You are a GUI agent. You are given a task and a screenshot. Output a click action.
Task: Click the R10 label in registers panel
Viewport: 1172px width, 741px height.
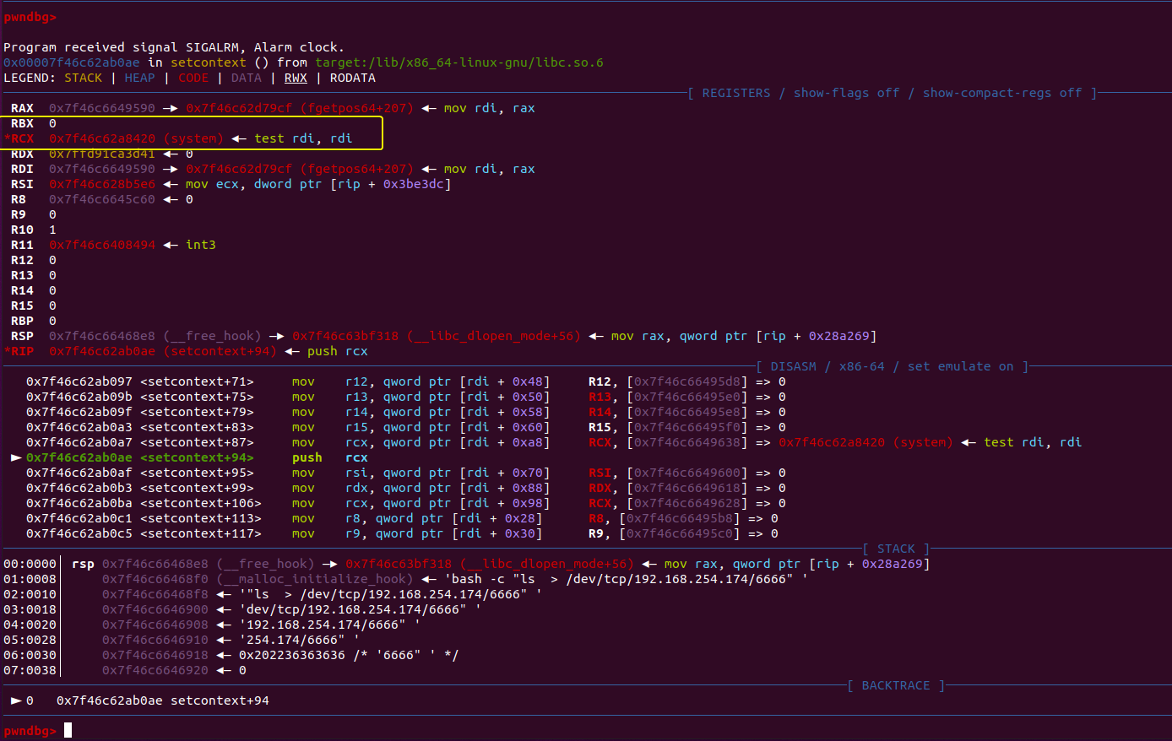coord(22,230)
